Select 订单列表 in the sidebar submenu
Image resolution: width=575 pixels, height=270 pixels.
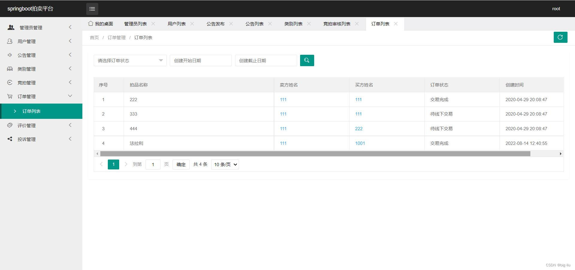pos(41,111)
